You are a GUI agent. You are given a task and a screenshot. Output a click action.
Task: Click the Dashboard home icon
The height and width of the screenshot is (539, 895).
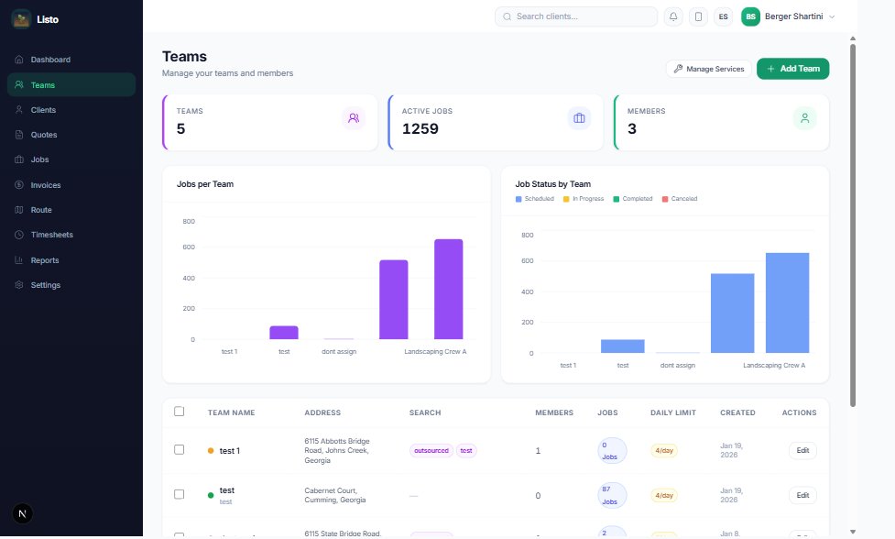tap(19, 60)
